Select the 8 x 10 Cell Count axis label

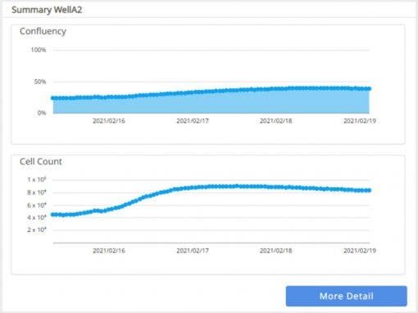pos(37,192)
